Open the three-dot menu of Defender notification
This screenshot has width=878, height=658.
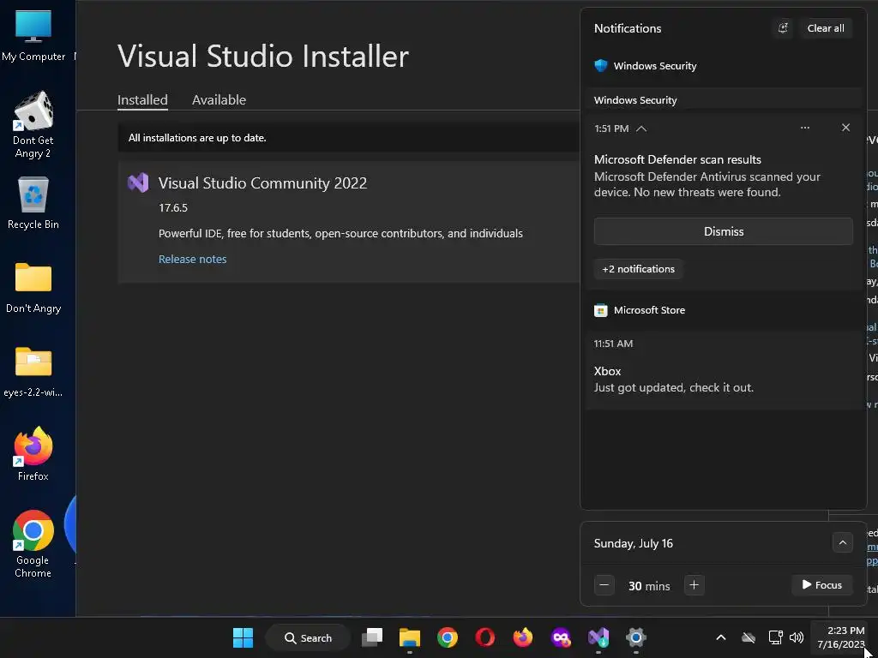pos(804,129)
